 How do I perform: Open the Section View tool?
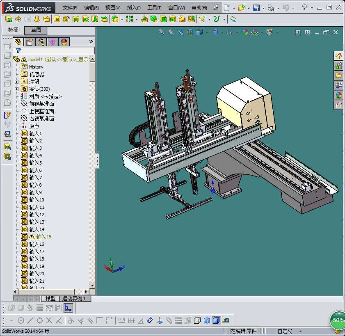pyautogui.click(x=190, y=32)
